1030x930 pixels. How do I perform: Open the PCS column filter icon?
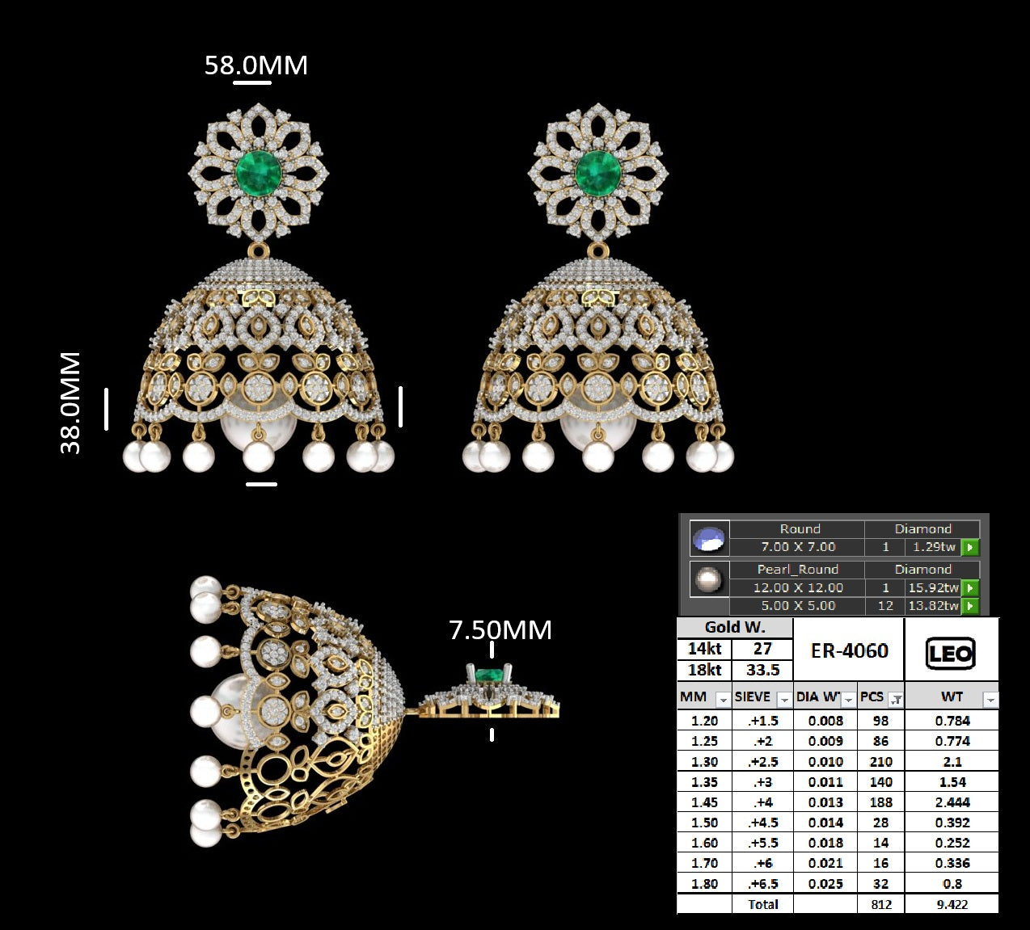pos(896,699)
